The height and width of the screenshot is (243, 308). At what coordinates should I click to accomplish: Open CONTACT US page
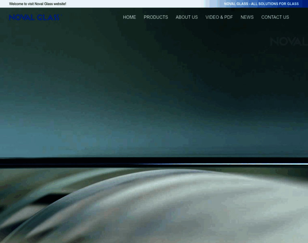click(x=275, y=17)
